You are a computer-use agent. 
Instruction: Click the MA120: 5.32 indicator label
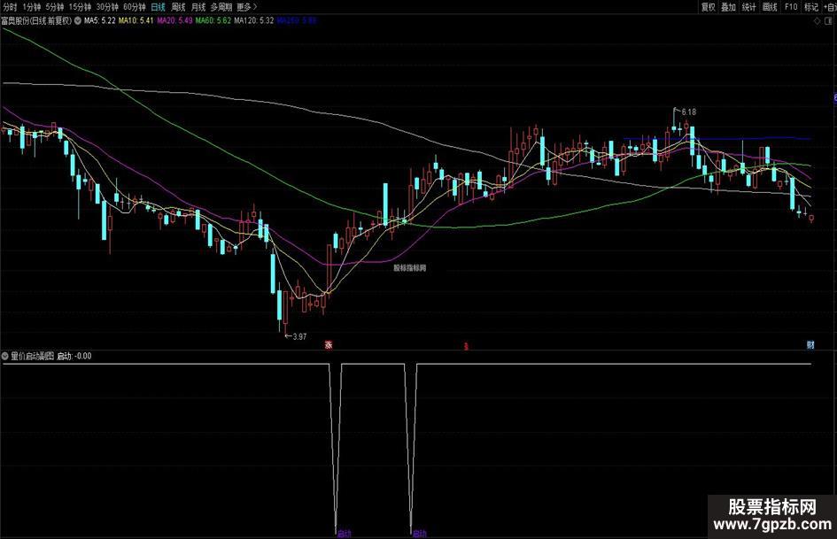[x=254, y=21]
